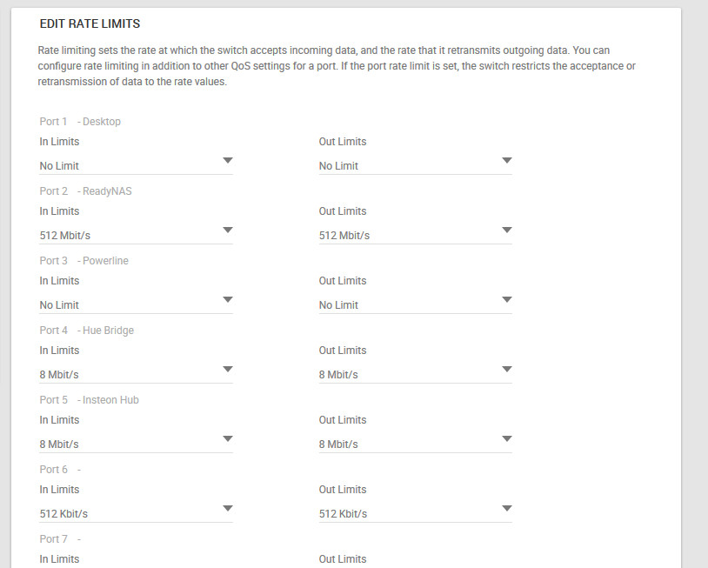Click Port 3 Out Limits No Limit value
708x568 pixels.
click(x=338, y=305)
